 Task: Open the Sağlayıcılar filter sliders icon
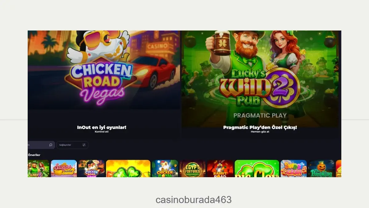tap(84, 145)
